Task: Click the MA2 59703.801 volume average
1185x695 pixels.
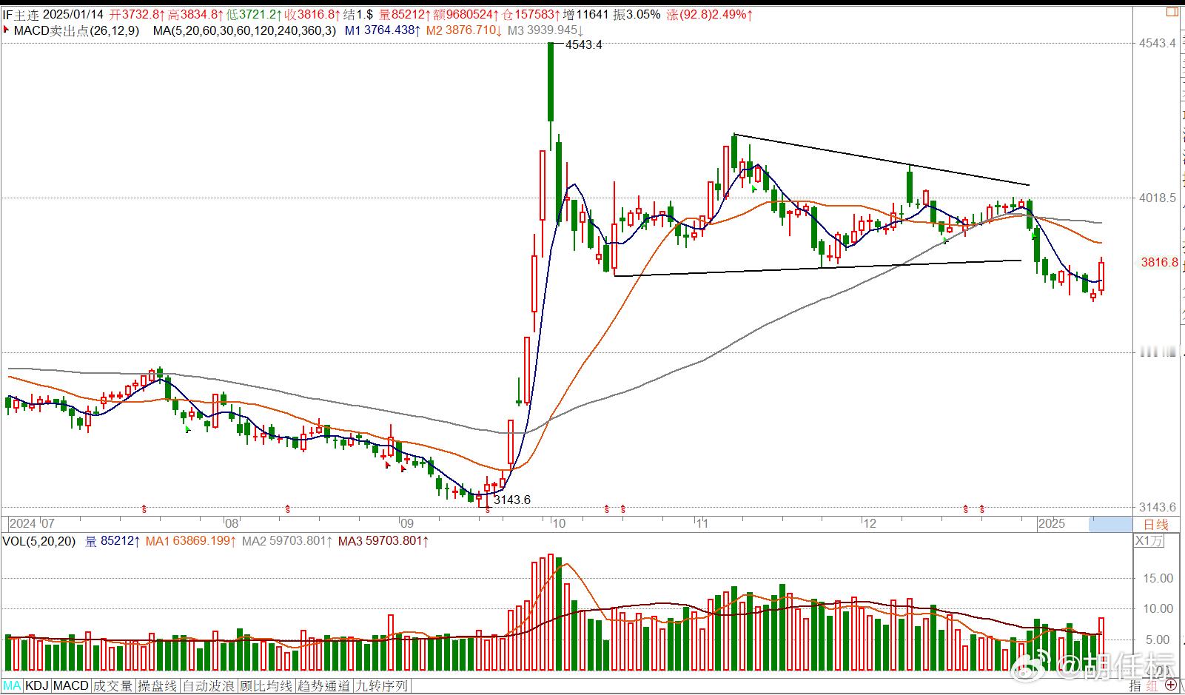Action: point(287,541)
